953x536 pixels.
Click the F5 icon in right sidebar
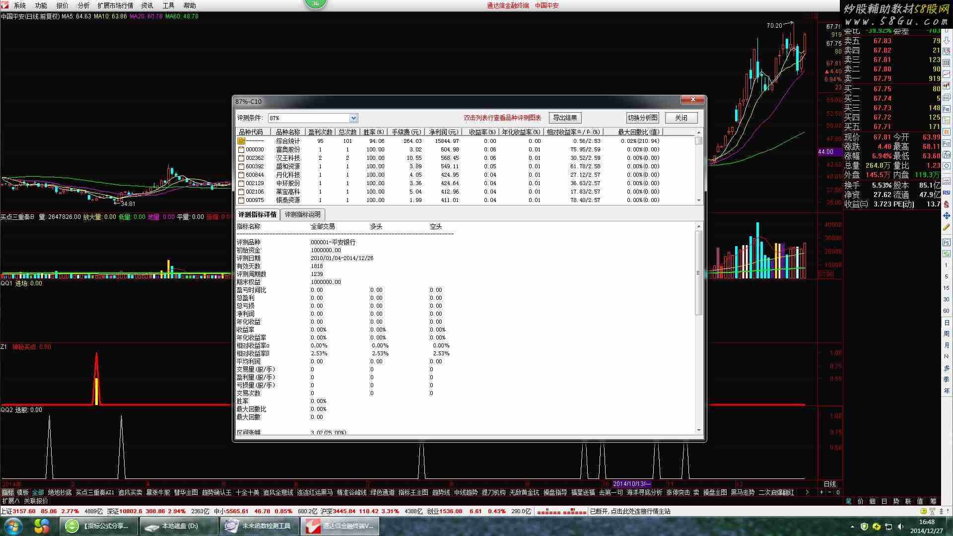coord(947,243)
